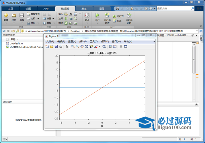Open Figure 1 Window (窗口) menu

tap(116, 41)
